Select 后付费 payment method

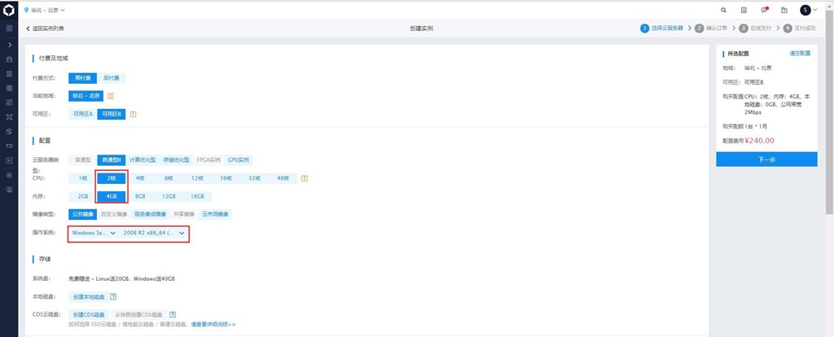(111, 78)
